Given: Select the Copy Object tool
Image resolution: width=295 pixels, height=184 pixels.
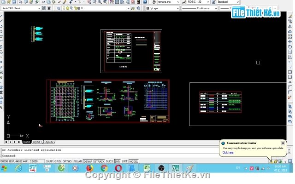Looking at the screenshot, I should click(290, 22).
